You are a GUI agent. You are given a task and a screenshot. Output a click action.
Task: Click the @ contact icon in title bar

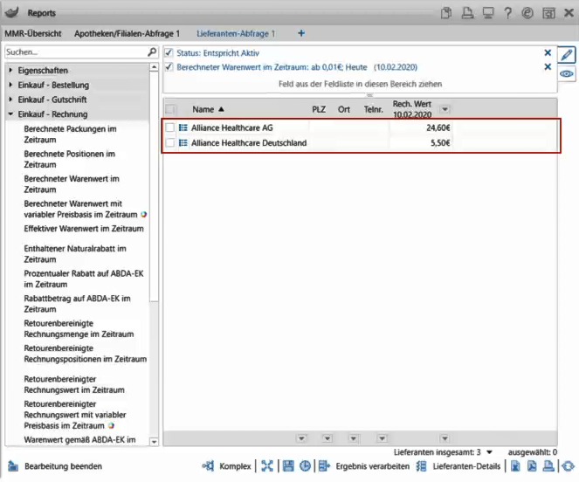527,13
